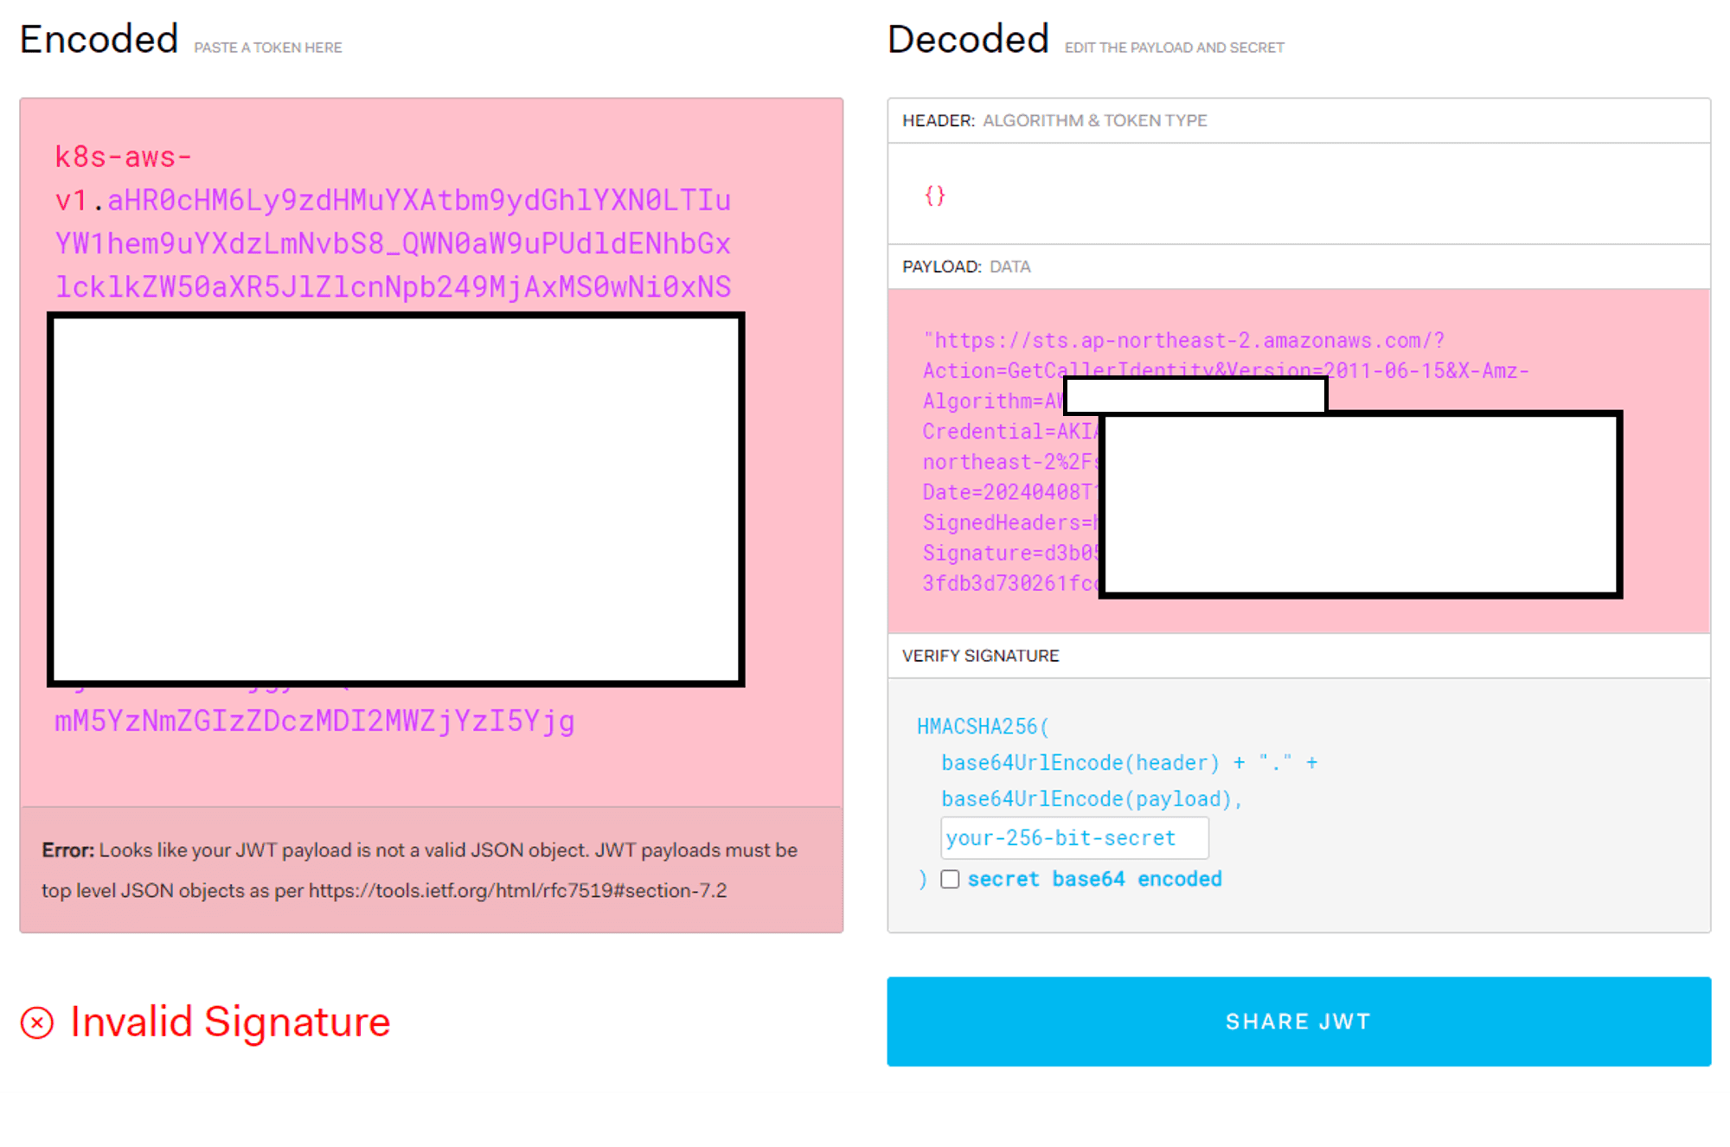The height and width of the screenshot is (1147, 1730).
Task: Click the k8s-aws-v1 token prefix
Action: tap(122, 157)
